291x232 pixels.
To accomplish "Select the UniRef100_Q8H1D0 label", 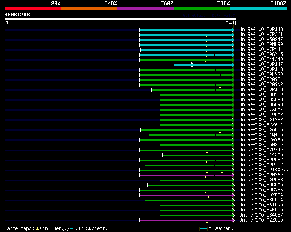I will pyautogui.click(x=261, y=94).
